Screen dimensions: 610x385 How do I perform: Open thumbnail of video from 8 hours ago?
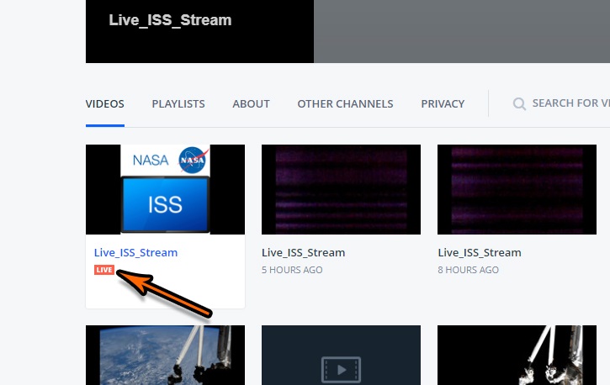click(517, 189)
